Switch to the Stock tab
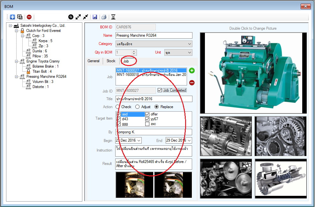The width and height of the screenshot is (315, 207). click(111, 61)
